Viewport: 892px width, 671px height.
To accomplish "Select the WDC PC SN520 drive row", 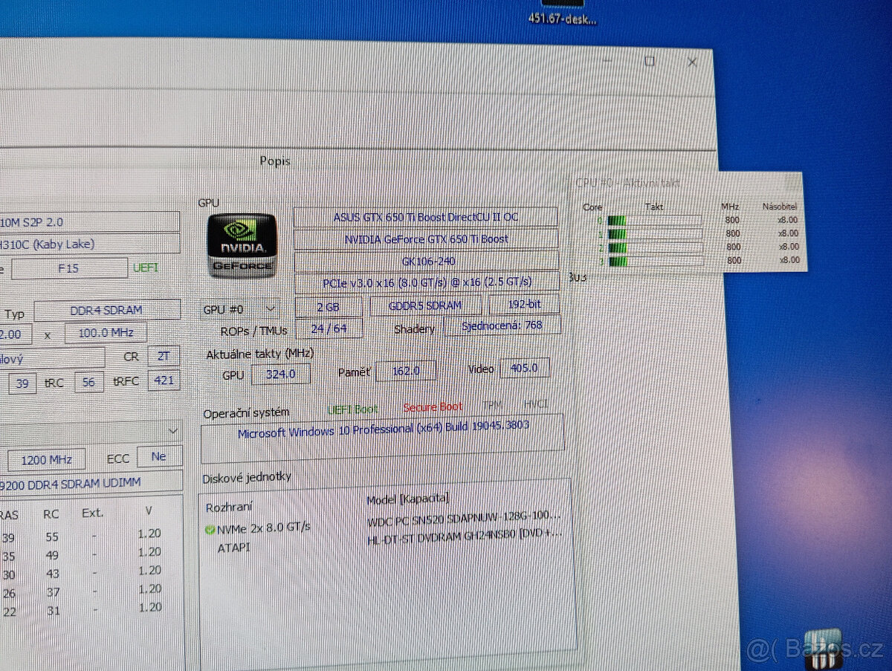I will (464, 517).
